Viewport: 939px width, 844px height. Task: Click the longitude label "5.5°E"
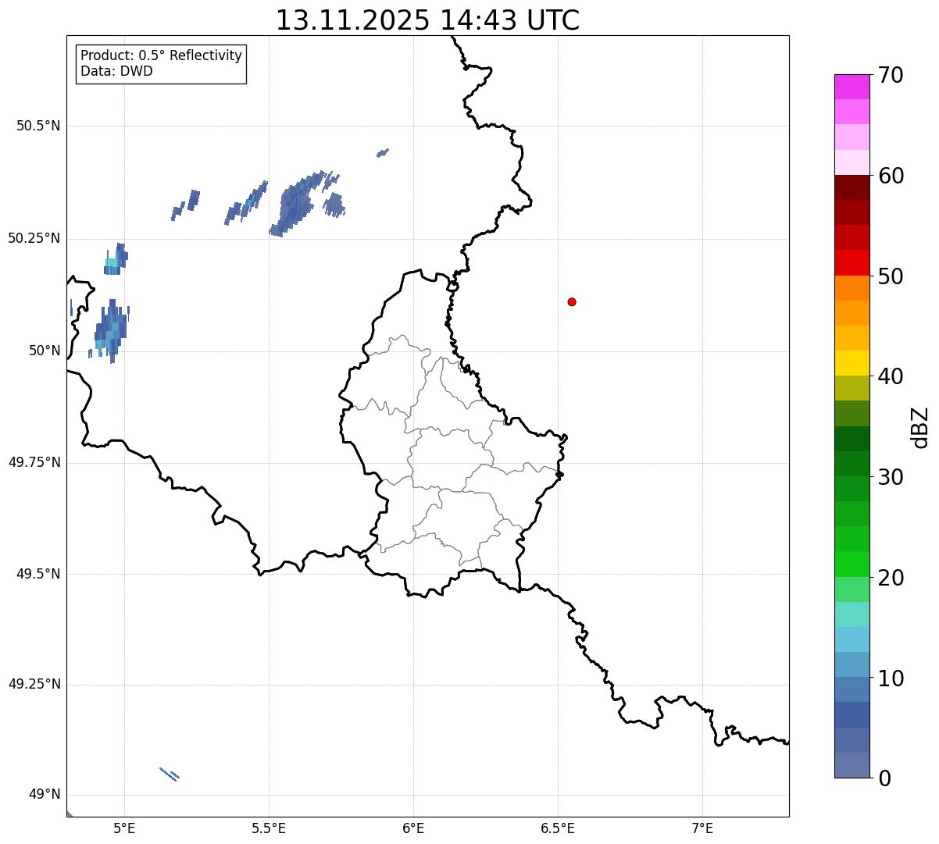269,828
